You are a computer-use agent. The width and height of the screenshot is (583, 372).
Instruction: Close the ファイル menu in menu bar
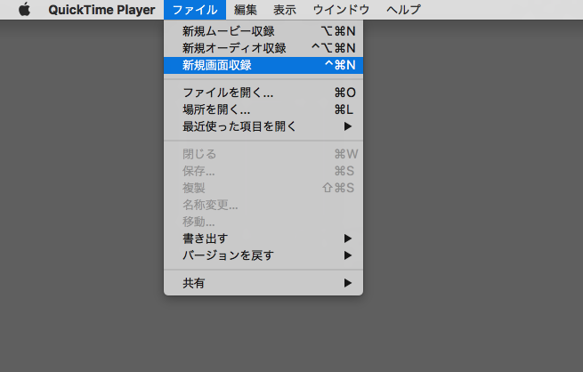(x=195, y=10)
